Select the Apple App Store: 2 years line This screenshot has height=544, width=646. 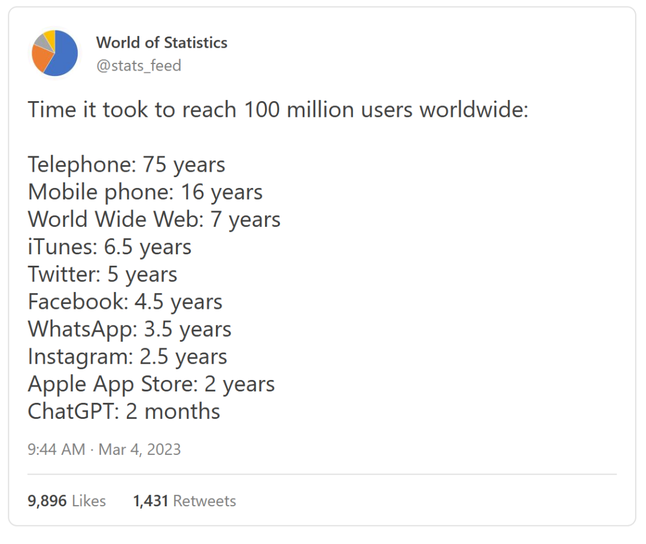(x=151, y=384)
